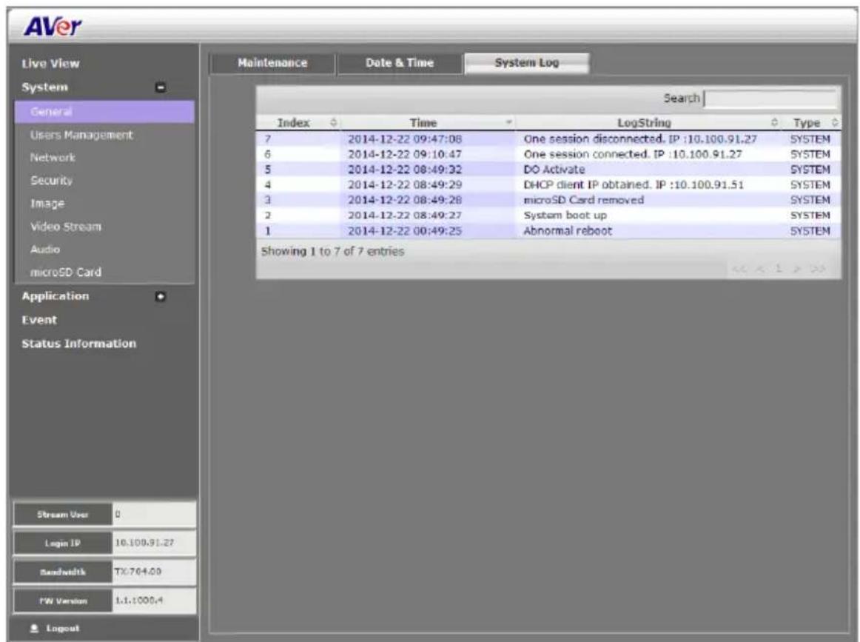
Task: Sort by LogString column arrows
Action: pyautogui.click(x=774, y=122)
